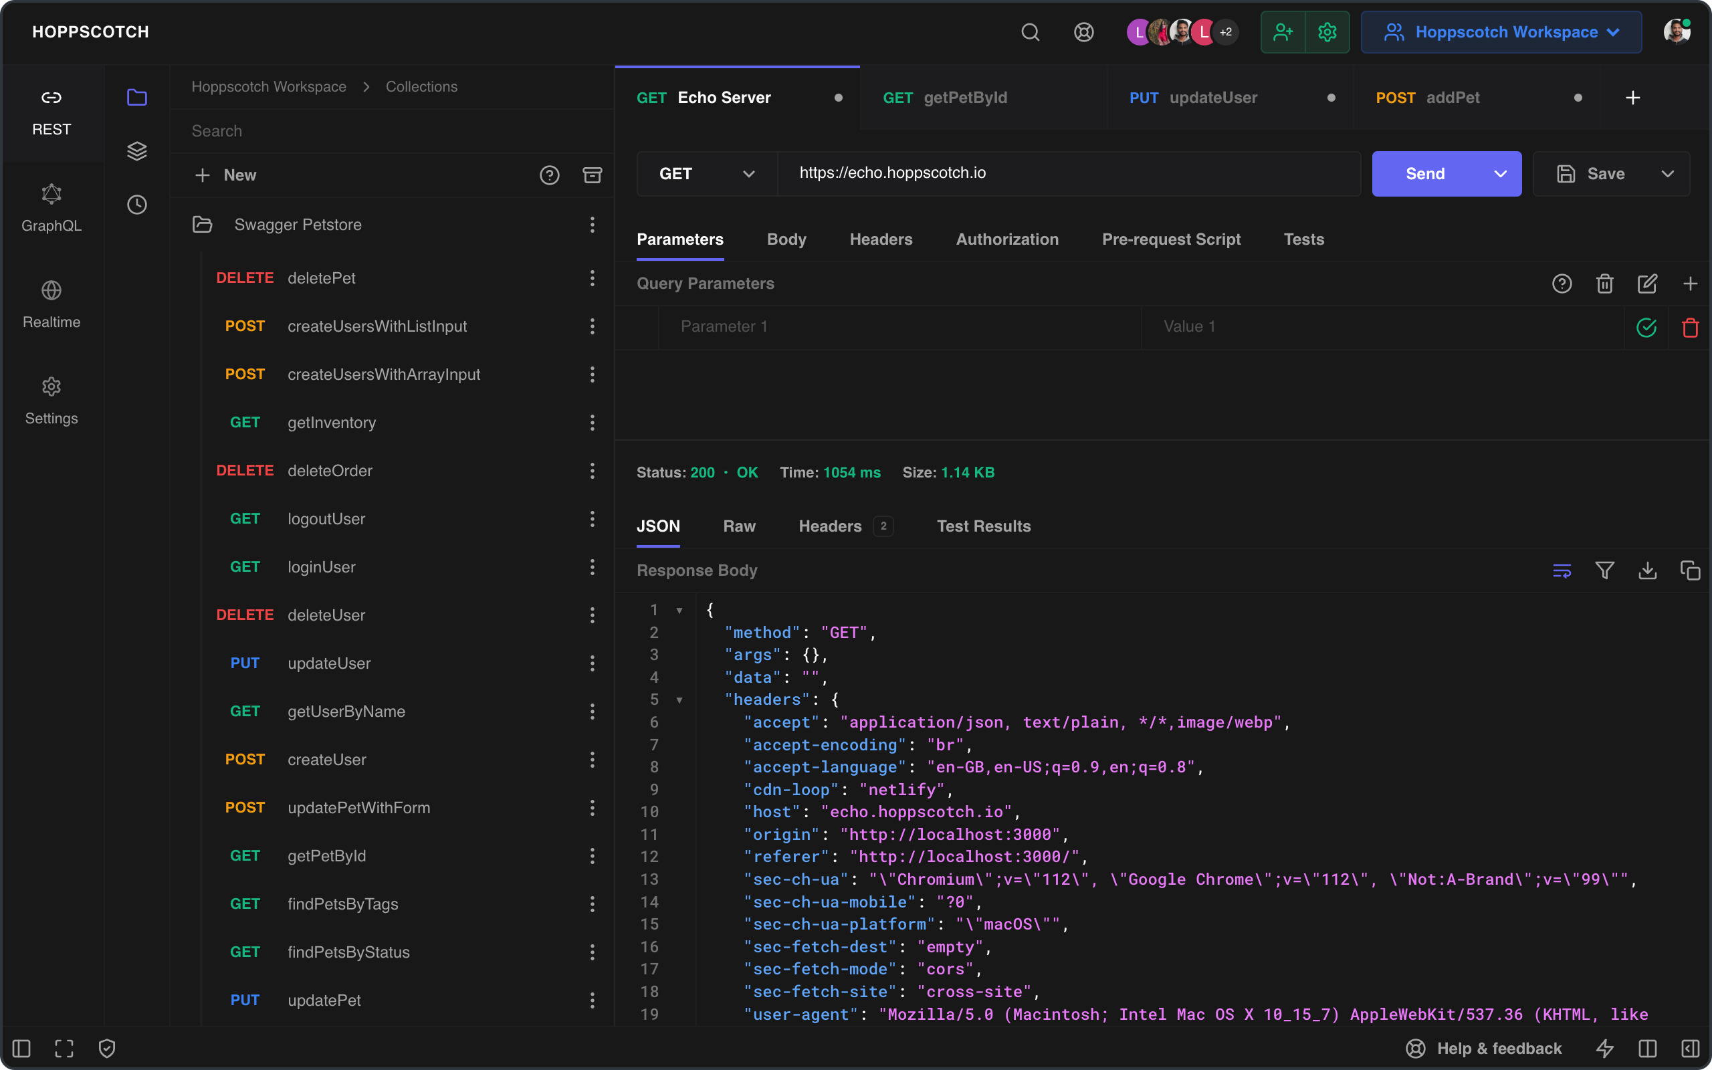
Task: Toggle sidebar collapse in the footer
Action: (x=21, y=1048)
